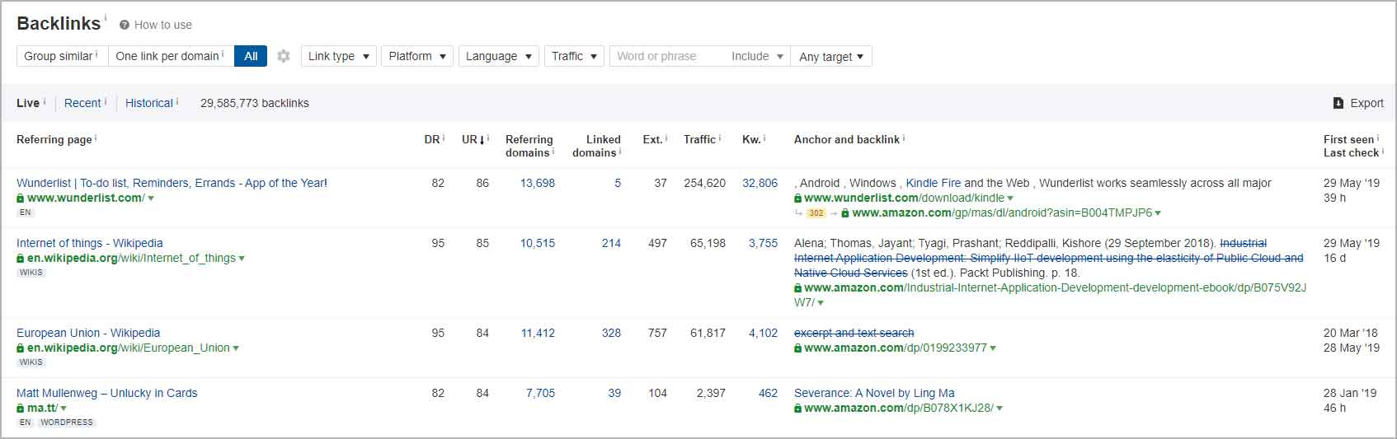The width and height of the screenshot is (1397, 439).
Task: Select Group similar filter
Action: pyautogui.click(x=62, y=56)
